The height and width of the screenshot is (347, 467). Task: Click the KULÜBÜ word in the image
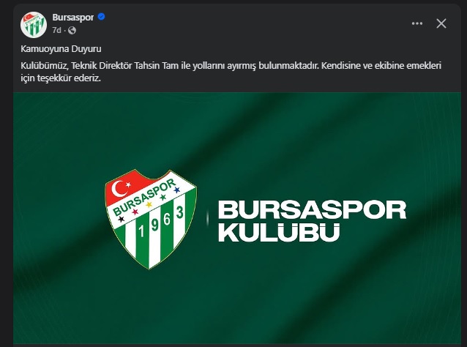click(x=279, y=233)
